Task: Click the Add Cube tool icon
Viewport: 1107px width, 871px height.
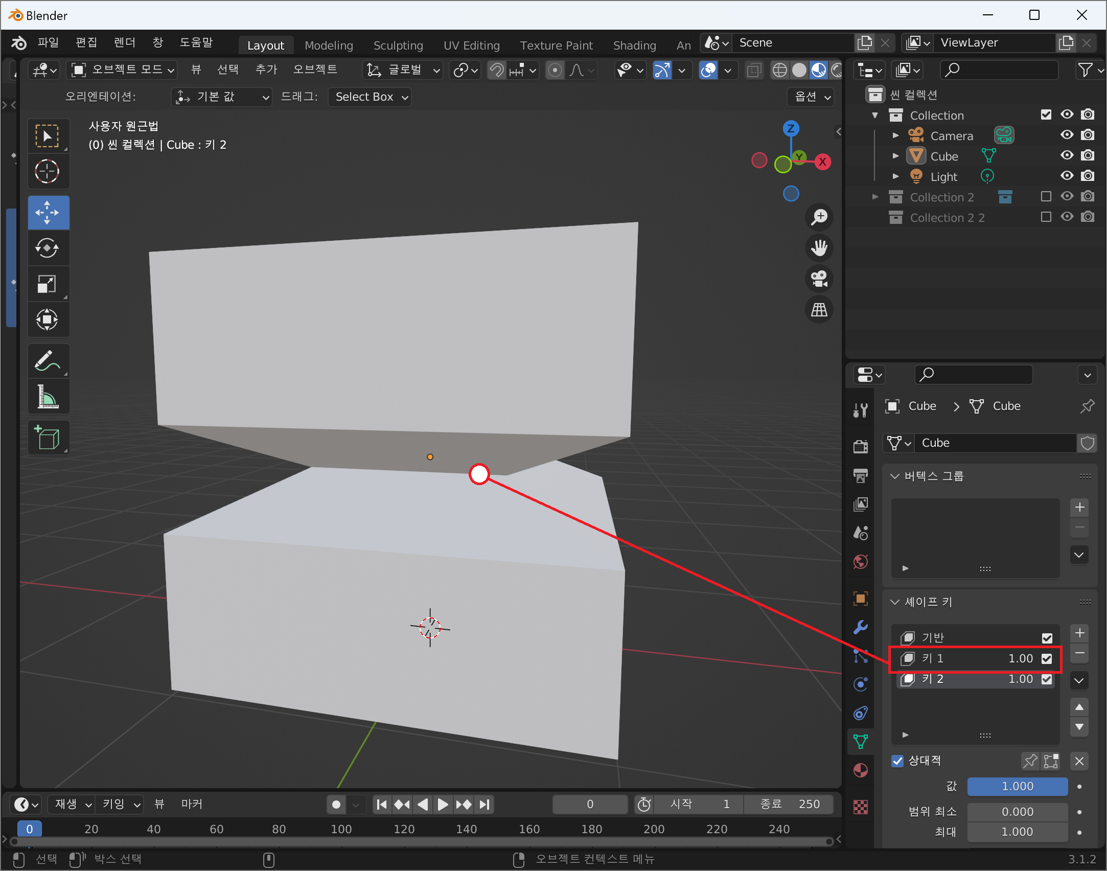Action: 47,438
